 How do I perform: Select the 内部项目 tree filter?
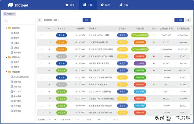click(x=17, y=87)
